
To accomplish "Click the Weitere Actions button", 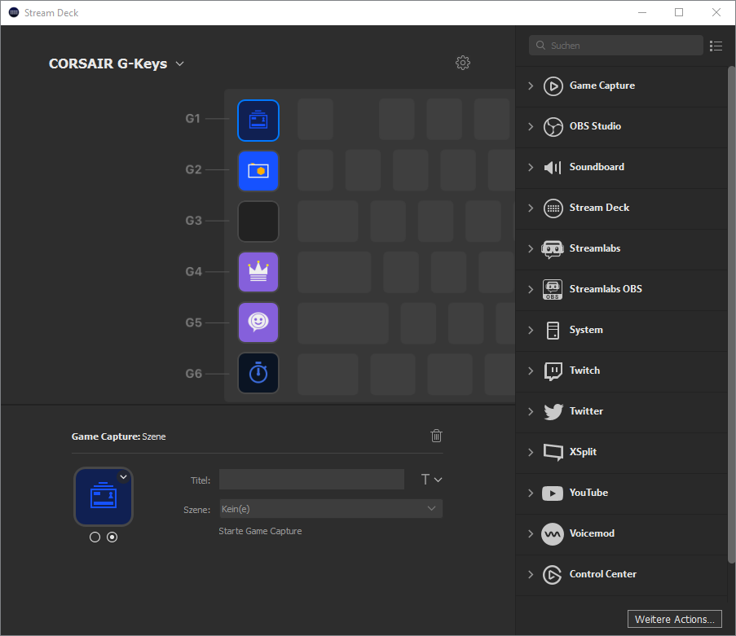I will pyautogui.click(x=674, y=620).
